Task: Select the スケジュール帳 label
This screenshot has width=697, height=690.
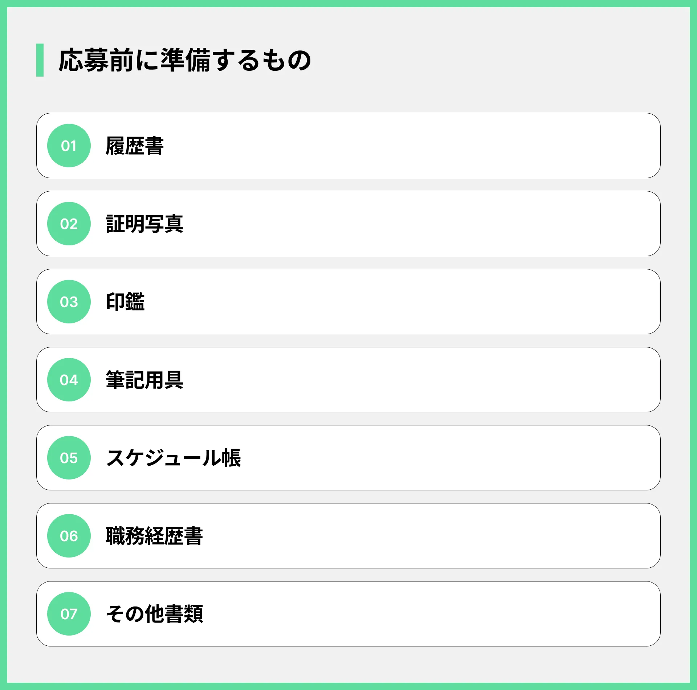Action: (174, 458)
